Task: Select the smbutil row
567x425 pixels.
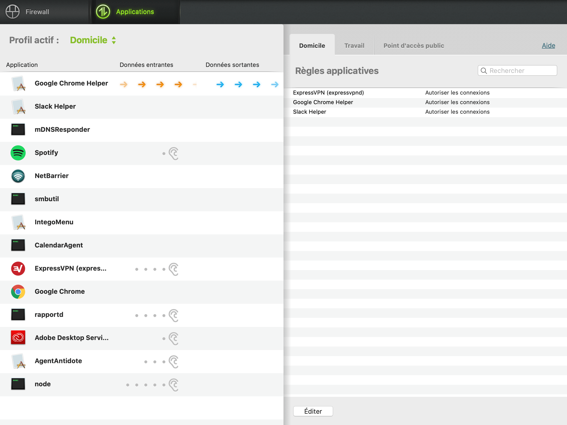Action: [x=142, y=199]
